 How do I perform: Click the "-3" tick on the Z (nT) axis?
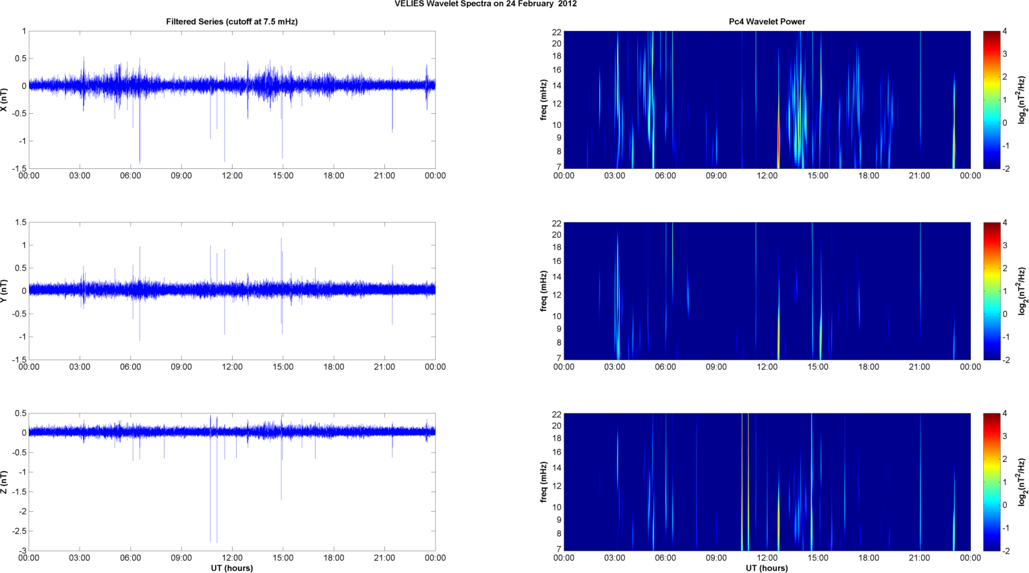22,551
